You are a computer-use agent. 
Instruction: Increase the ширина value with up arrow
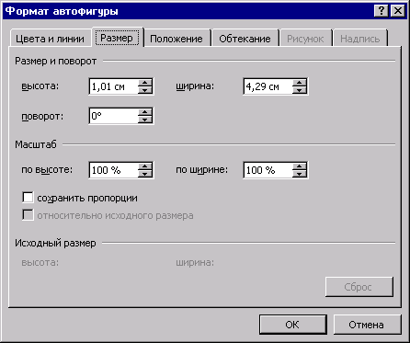300,83
